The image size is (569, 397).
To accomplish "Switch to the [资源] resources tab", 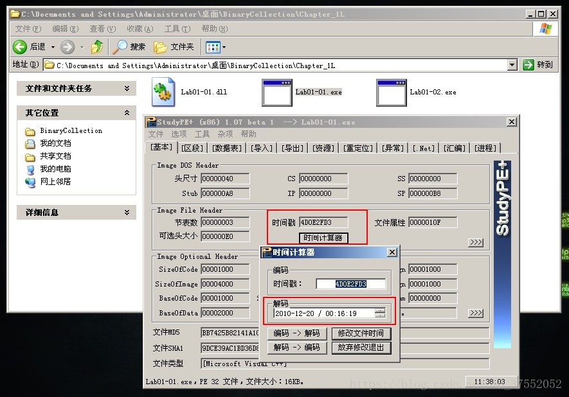I will [x=323, y=148].
